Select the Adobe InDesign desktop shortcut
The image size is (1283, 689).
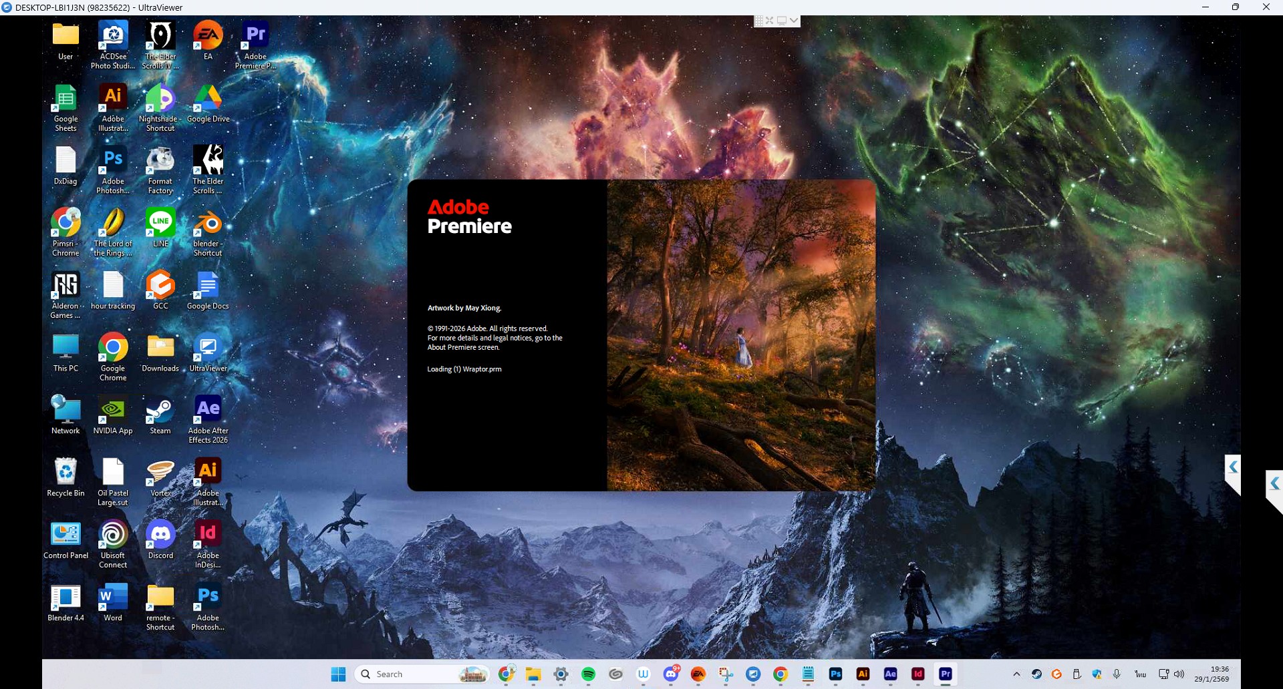pyautogui.click(x=208, y=544)
